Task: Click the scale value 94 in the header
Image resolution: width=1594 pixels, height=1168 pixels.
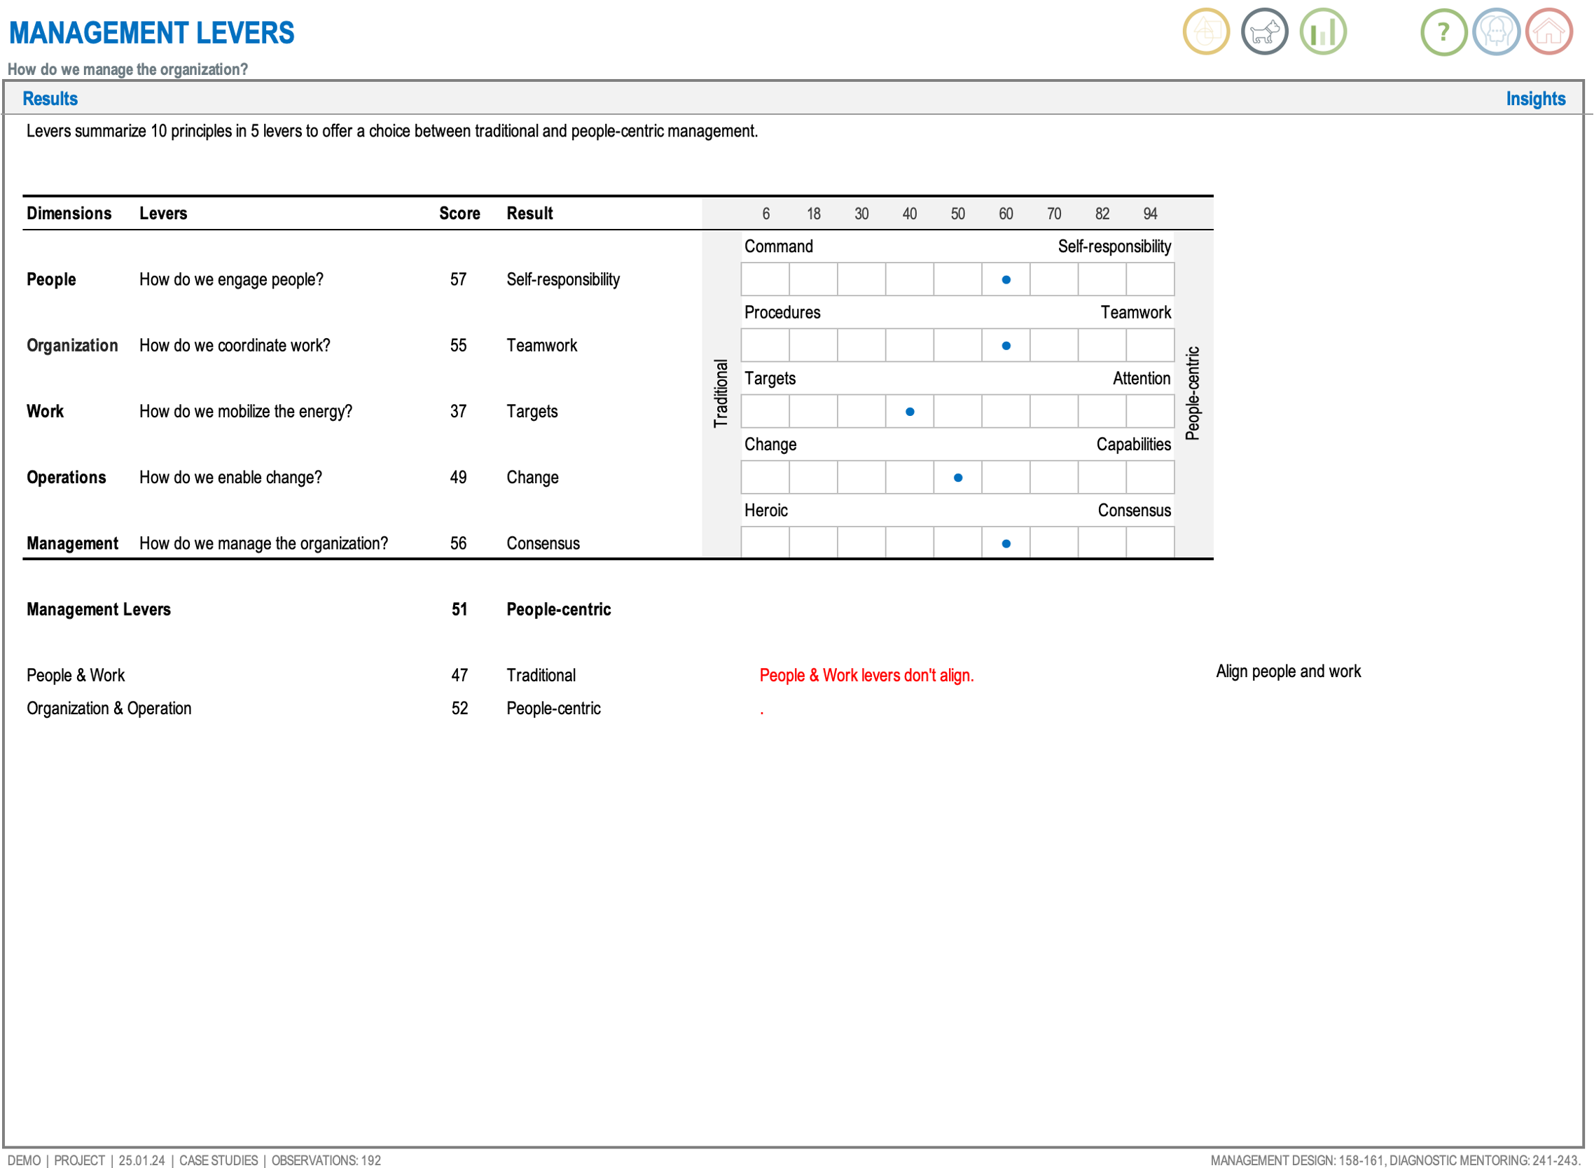Action: pyautogui.click(x=1151, y=214)
